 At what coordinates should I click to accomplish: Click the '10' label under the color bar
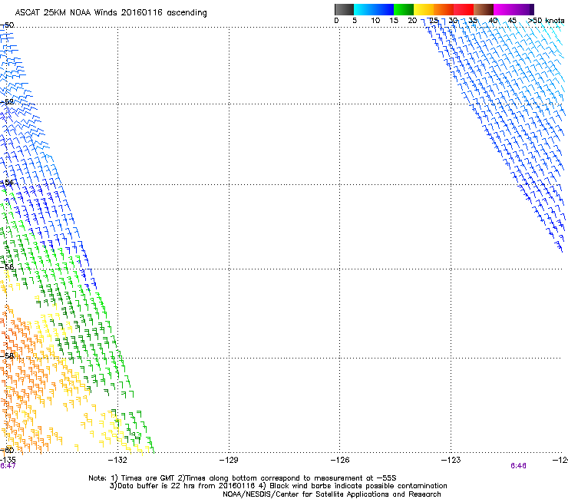375,21
